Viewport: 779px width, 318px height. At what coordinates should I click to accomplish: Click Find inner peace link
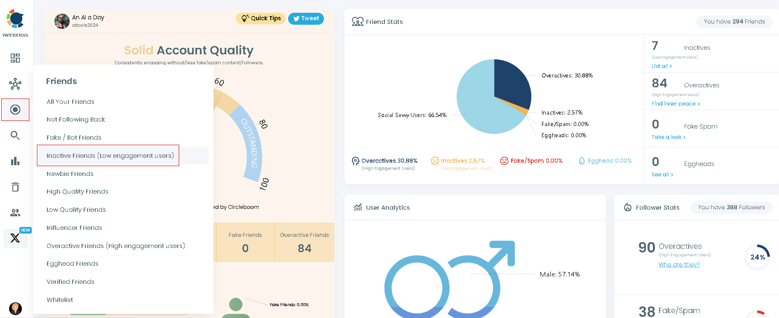[676, 103]
